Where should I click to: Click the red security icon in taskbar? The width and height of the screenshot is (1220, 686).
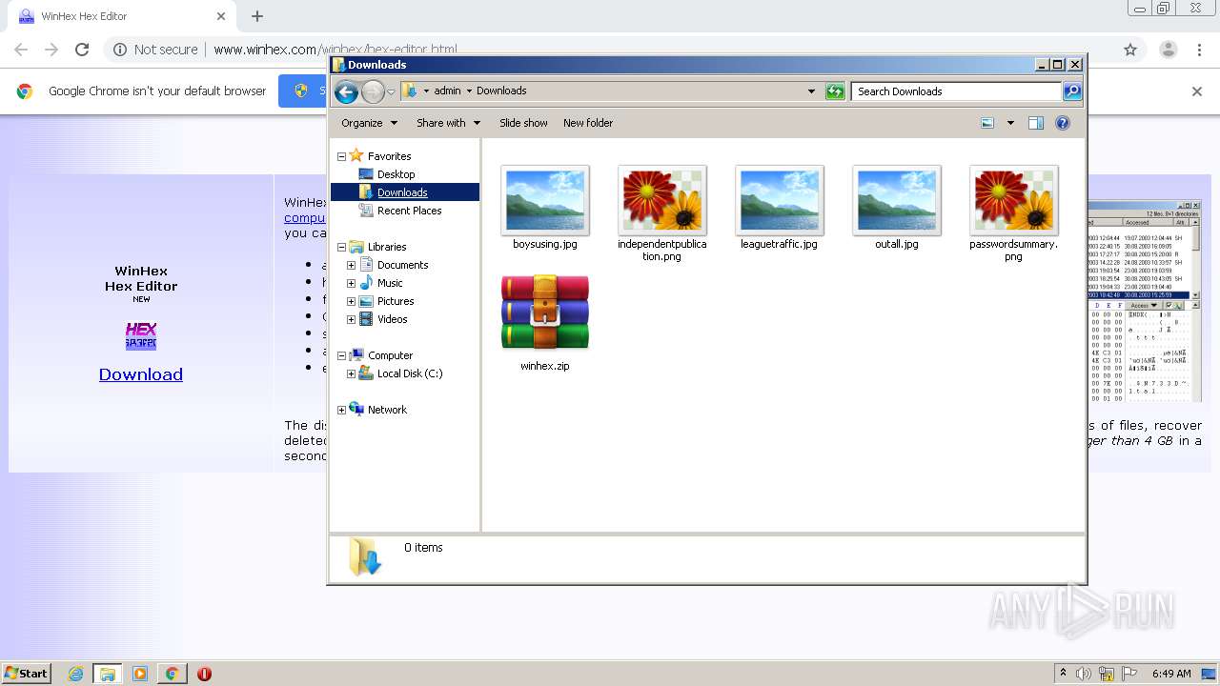204,674
